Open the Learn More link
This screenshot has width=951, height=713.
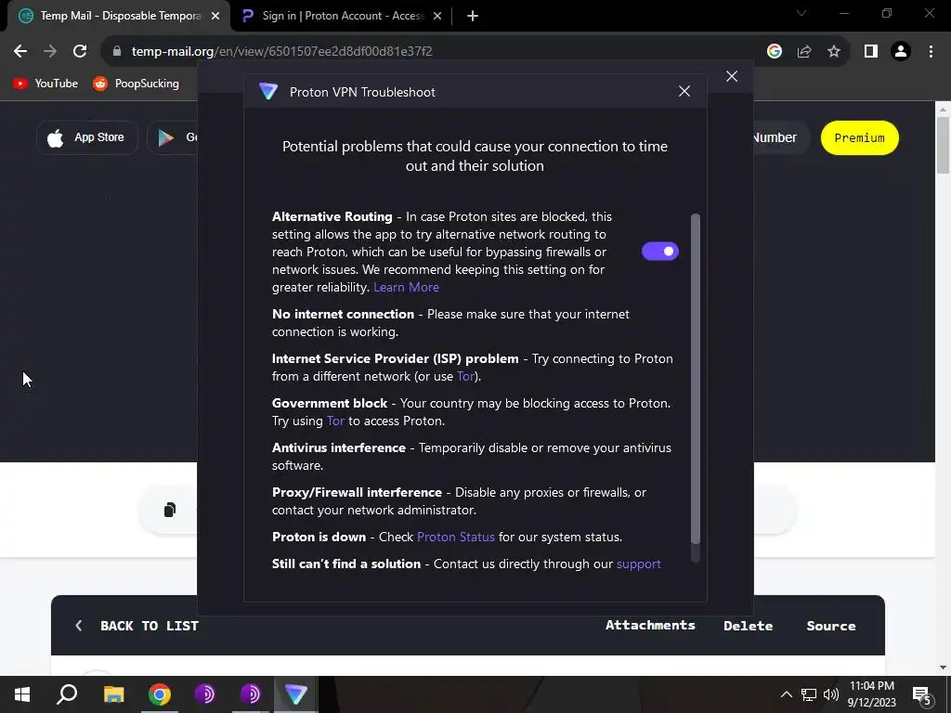pyautogui.click(x=406, y=288)
